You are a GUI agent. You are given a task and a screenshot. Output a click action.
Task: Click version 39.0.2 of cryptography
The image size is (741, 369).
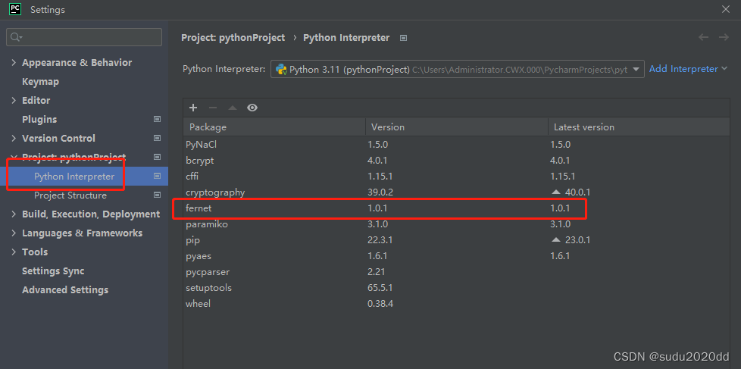coord(380,192)
